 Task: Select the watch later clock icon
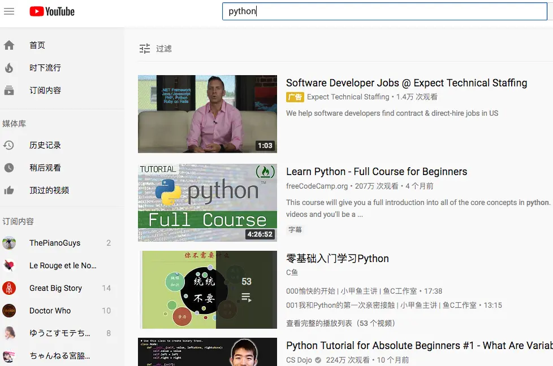click(9, 168)
